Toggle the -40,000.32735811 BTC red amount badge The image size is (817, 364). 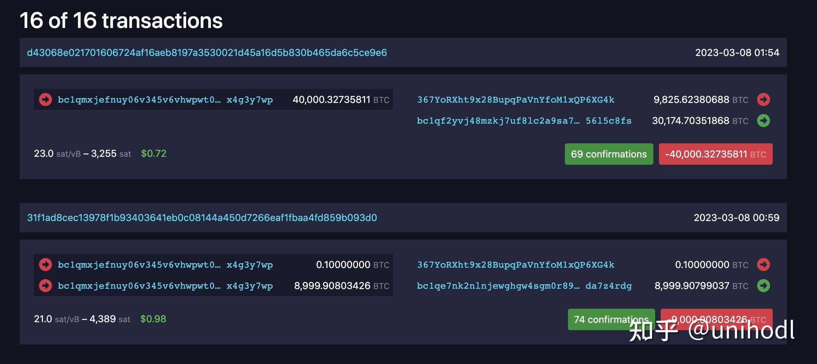(x=716, y=154)
